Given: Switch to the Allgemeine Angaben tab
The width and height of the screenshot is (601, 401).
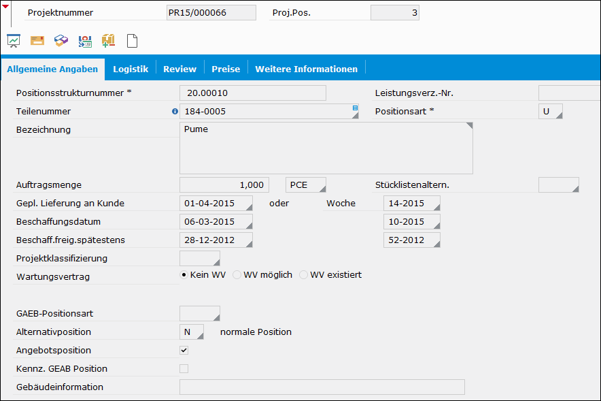Looking at the screenshot, I should (52, 69).
